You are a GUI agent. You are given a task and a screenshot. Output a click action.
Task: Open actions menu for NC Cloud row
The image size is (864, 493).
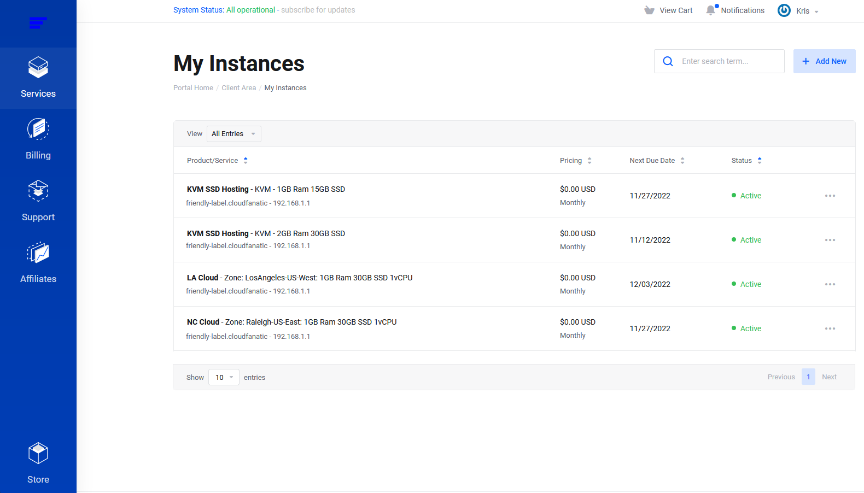coord(830,328)
